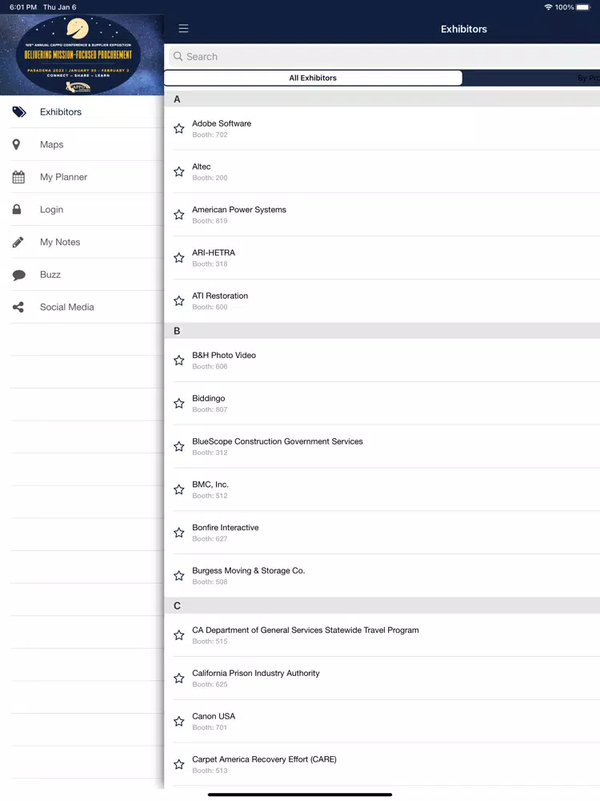Click the My Notes pencil icon

point(18,242)
